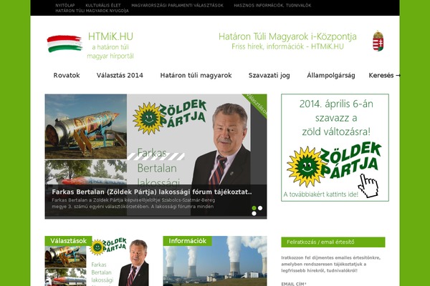430x286 pixels.
Task: Open Határon túli magyarok nyugdíja menu
Action: (92, 11)
